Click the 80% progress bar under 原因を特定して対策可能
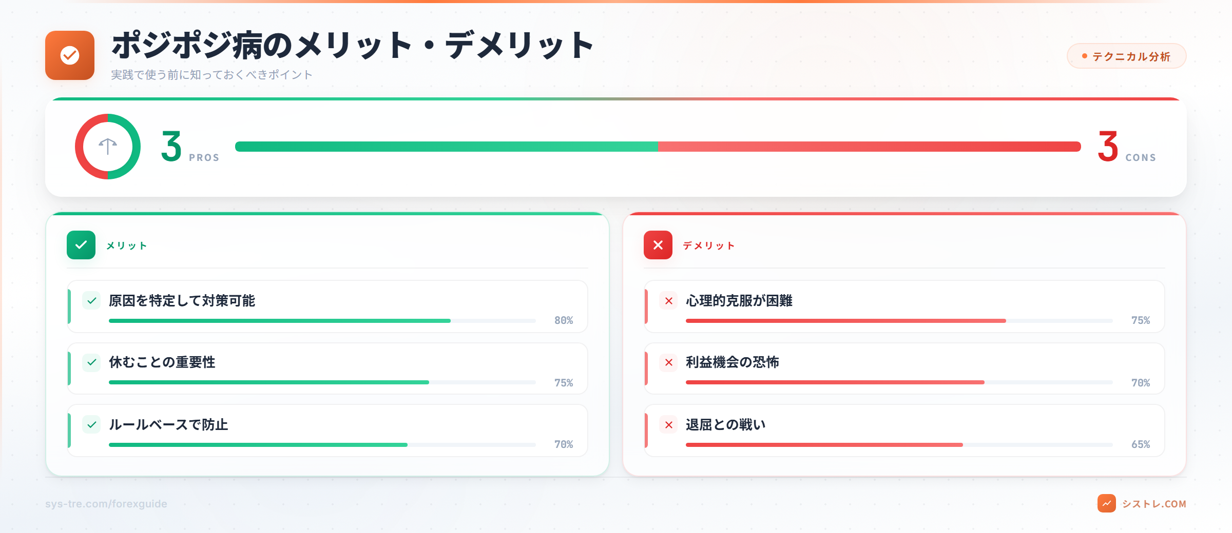1232x533 pixels. (322, 321)
